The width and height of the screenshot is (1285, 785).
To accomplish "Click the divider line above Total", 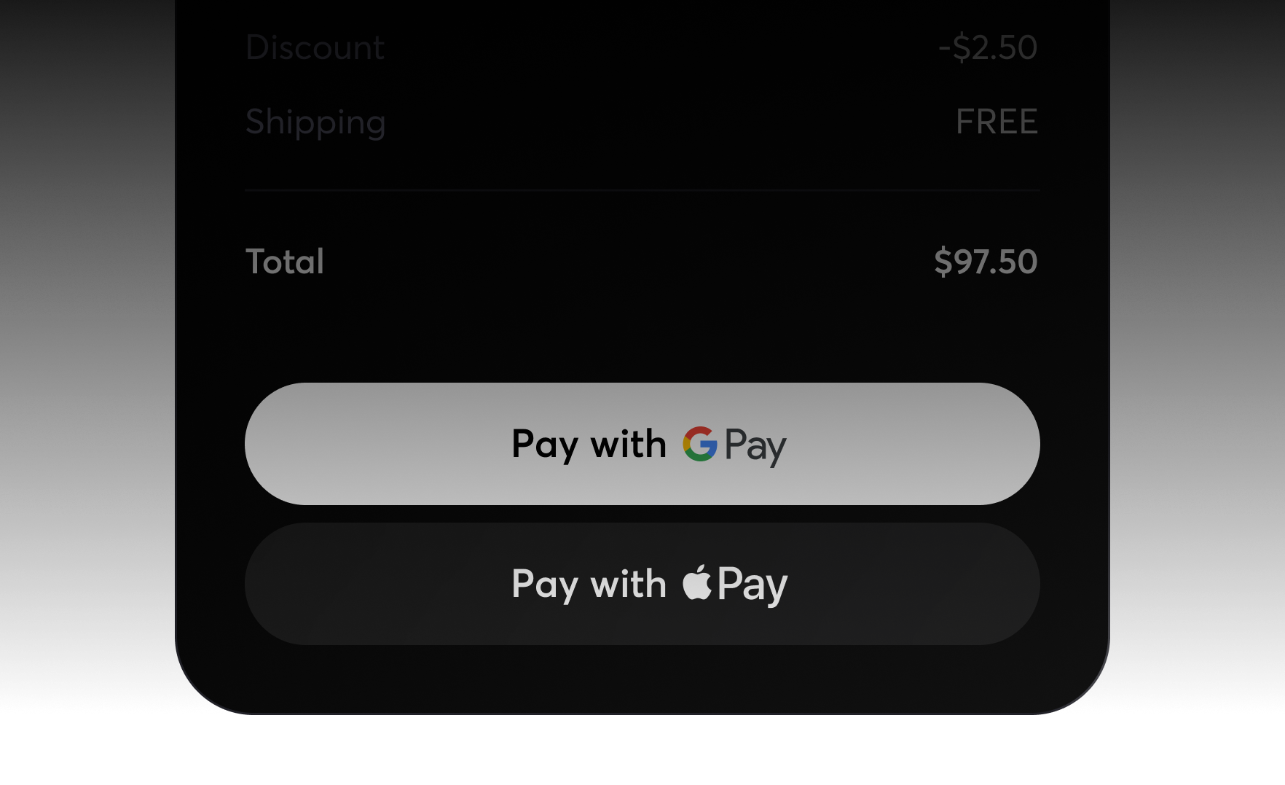I will point(642,190).
